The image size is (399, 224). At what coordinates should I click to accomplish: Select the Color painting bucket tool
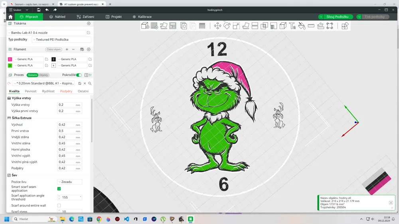click(x=302, y=26)
